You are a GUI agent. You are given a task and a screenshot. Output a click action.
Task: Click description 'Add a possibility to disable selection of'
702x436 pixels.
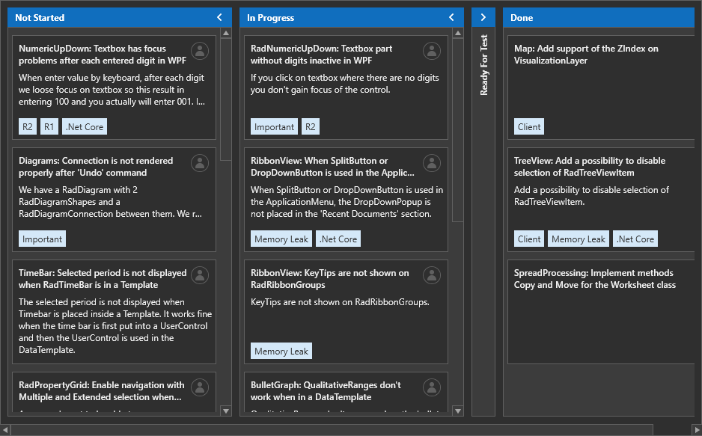591,196
